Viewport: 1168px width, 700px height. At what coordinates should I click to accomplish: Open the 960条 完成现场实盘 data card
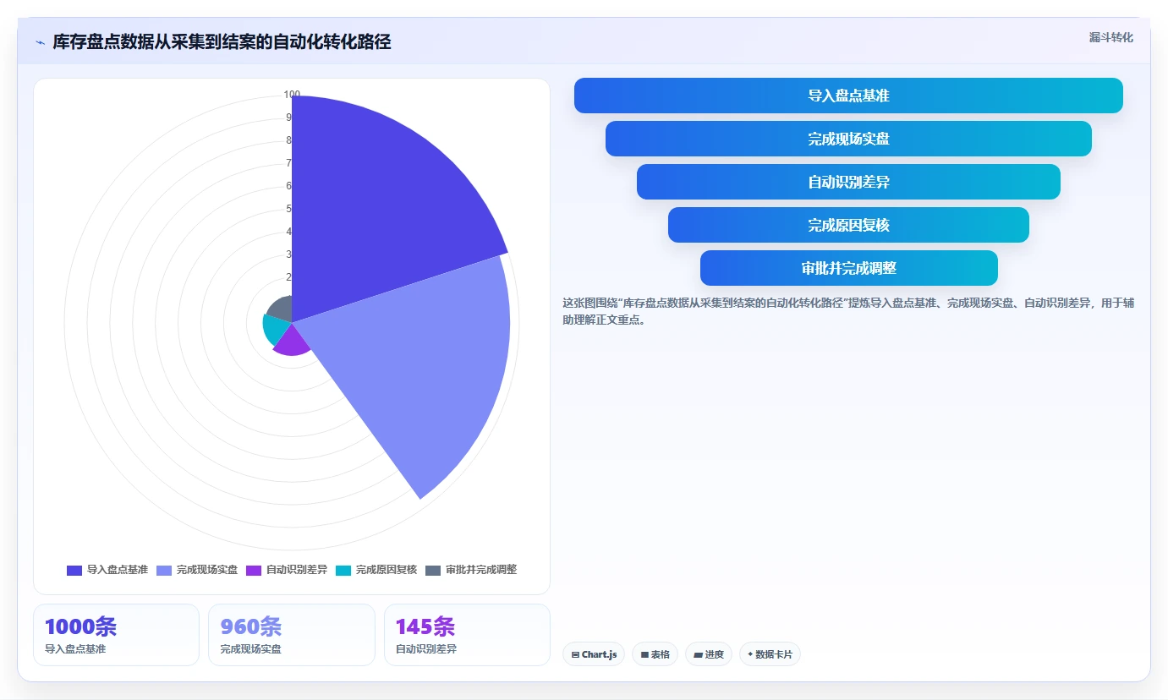tap(291, 635)
